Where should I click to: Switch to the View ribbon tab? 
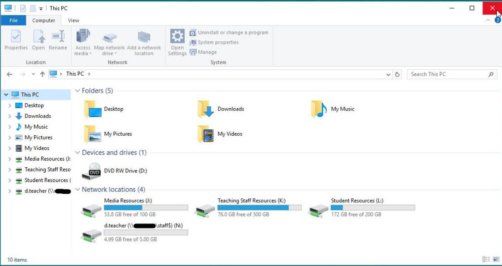tap(73, 21)
